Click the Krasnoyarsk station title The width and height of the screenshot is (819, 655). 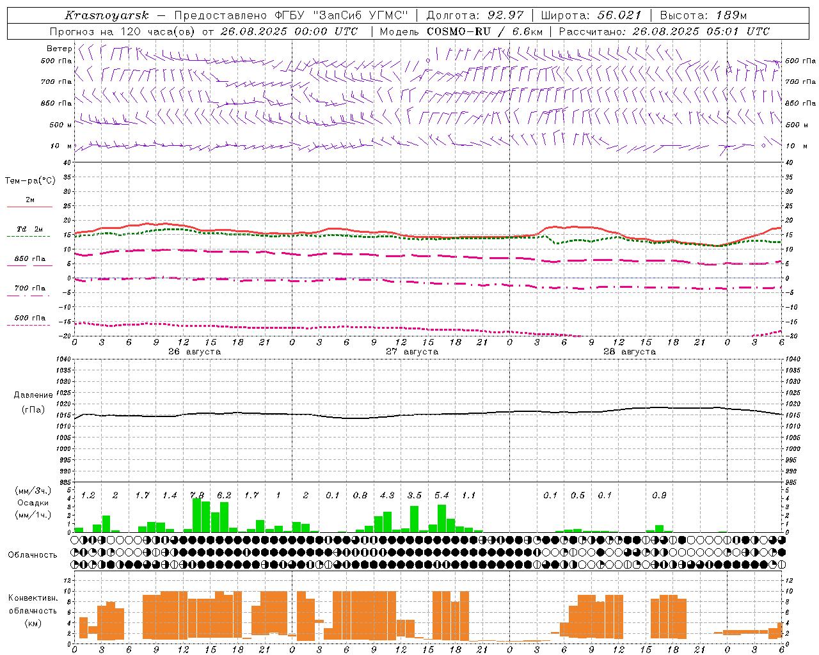click(x=107, y=15)
